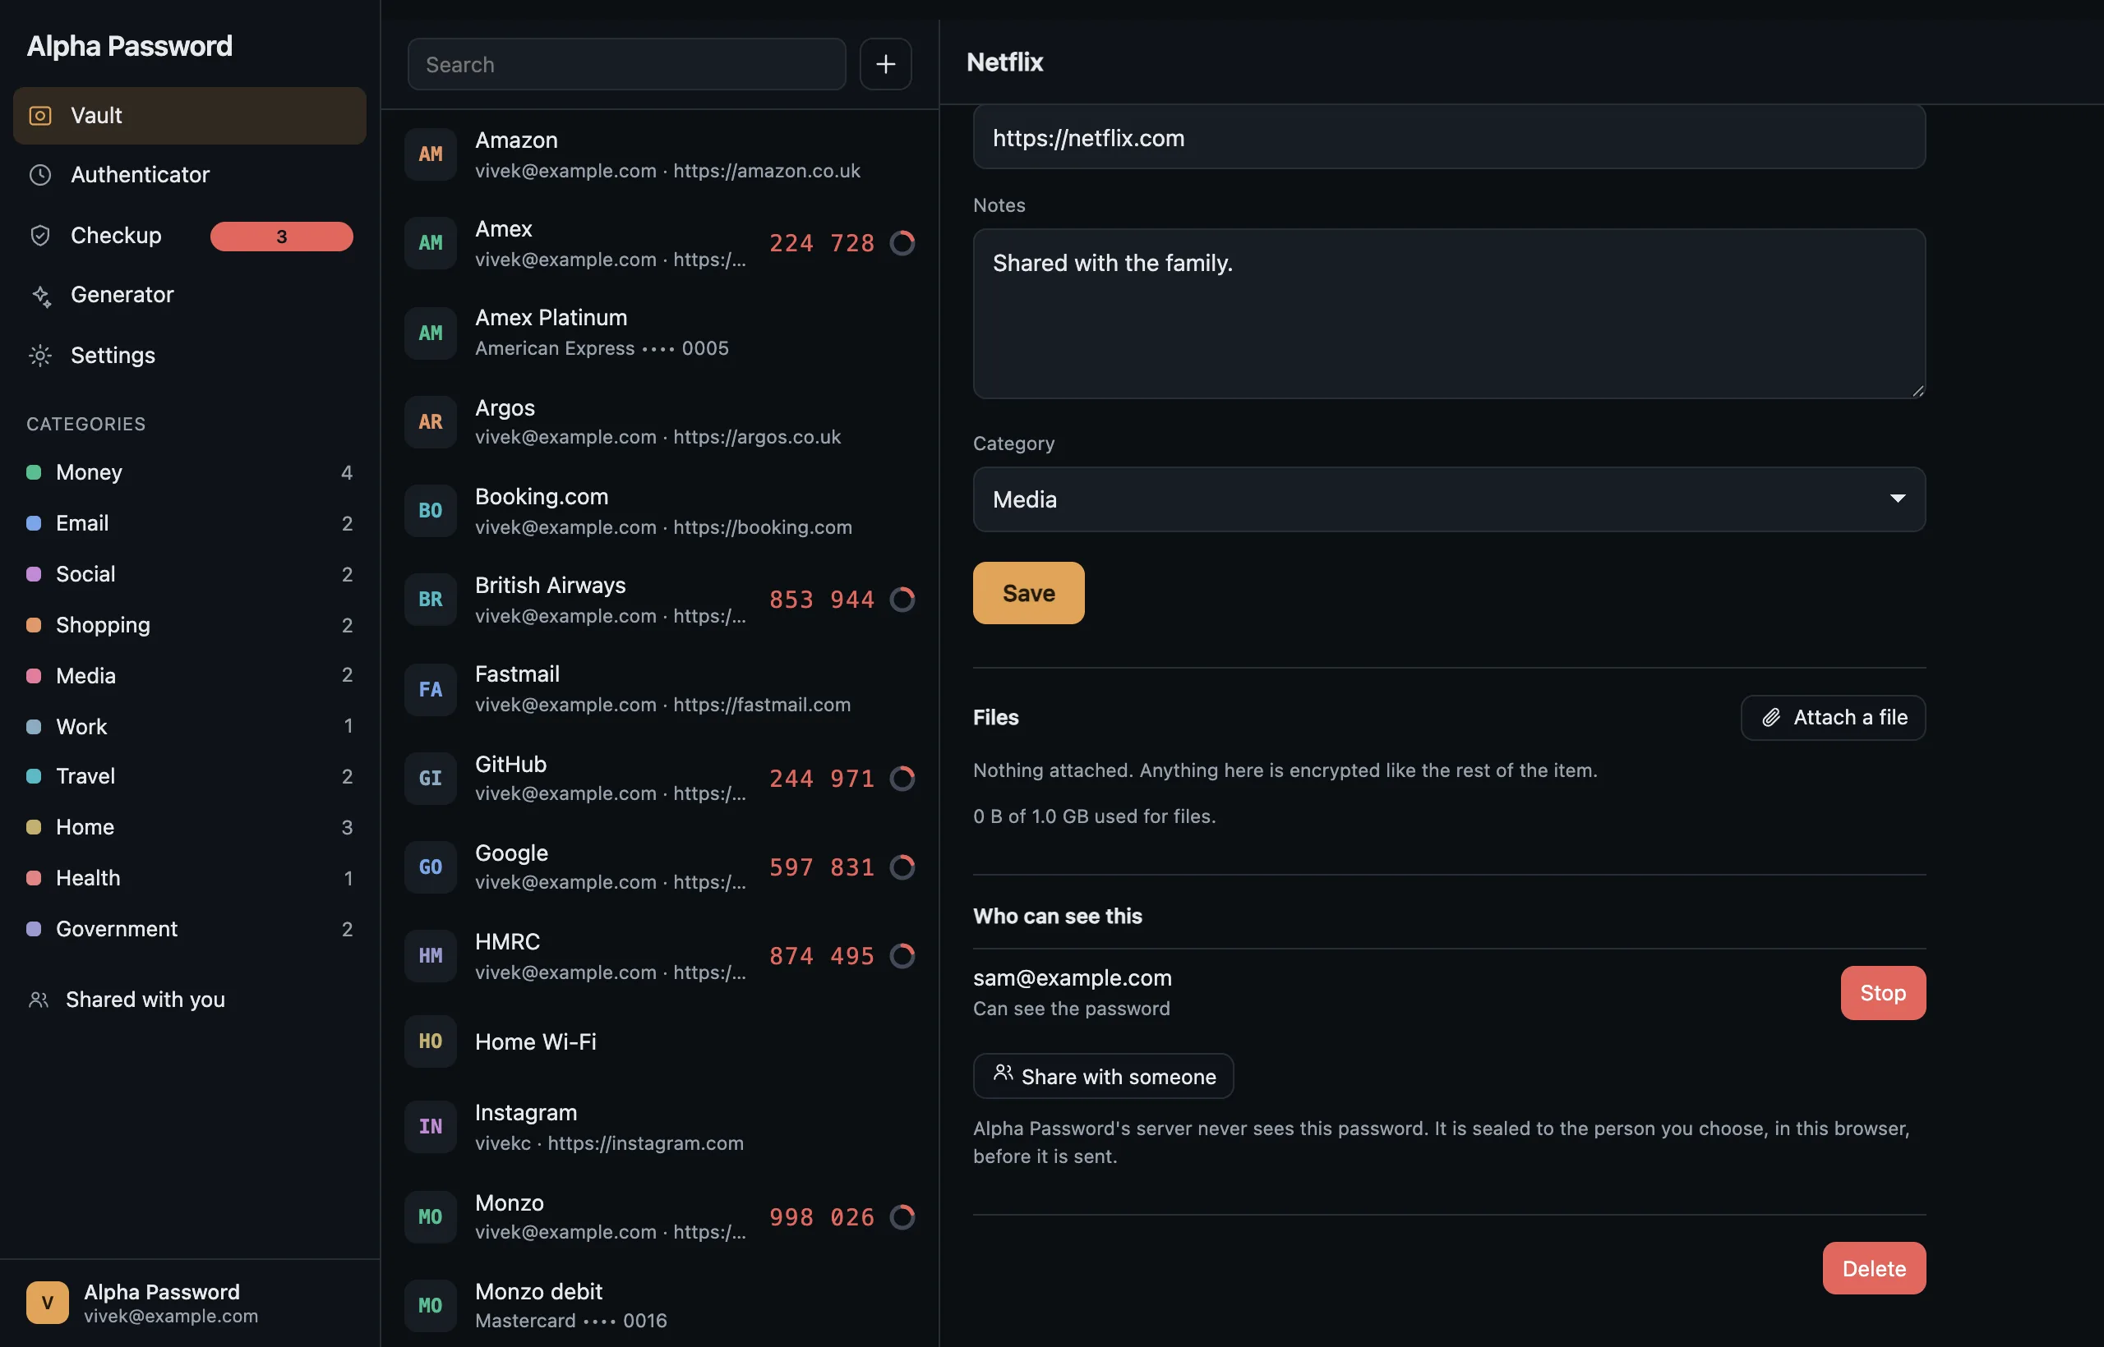Copy the Google code 597 831

click(x=822, y=867)
